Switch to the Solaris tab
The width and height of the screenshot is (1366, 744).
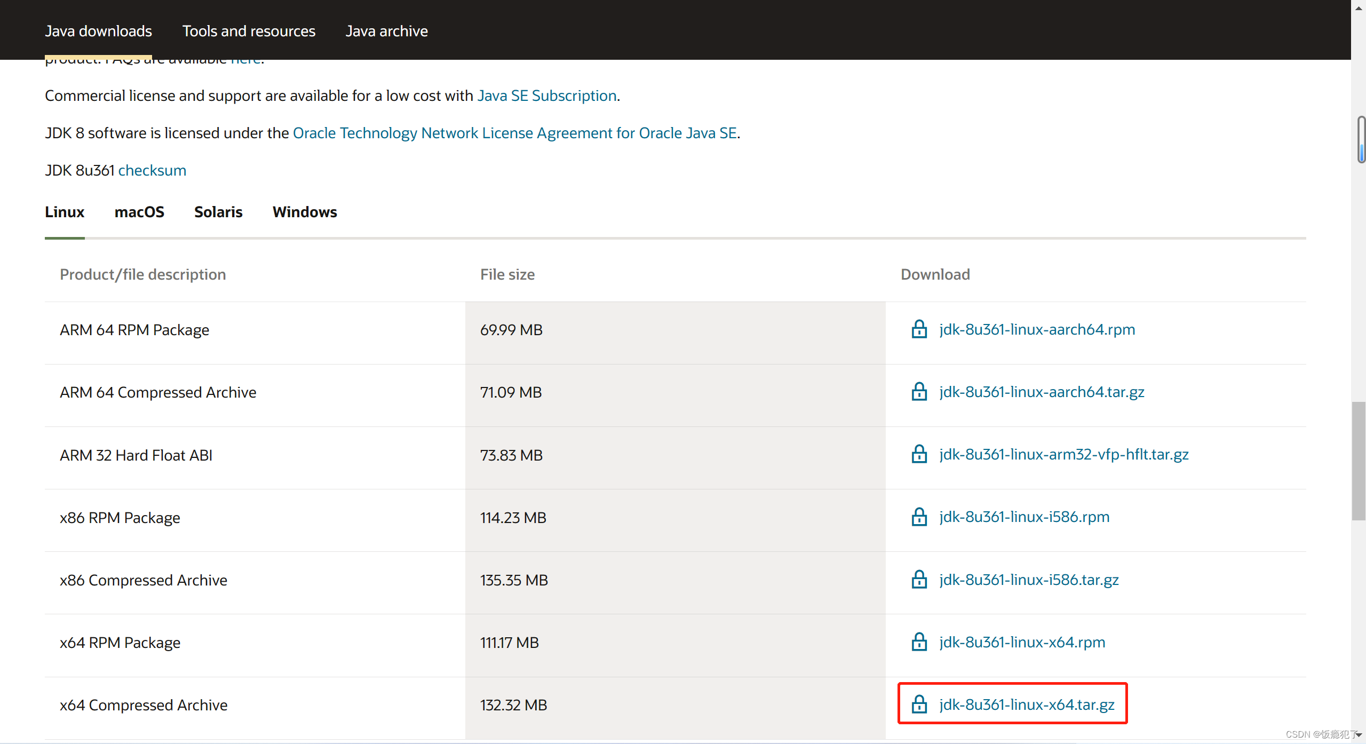tap(218, 212)
